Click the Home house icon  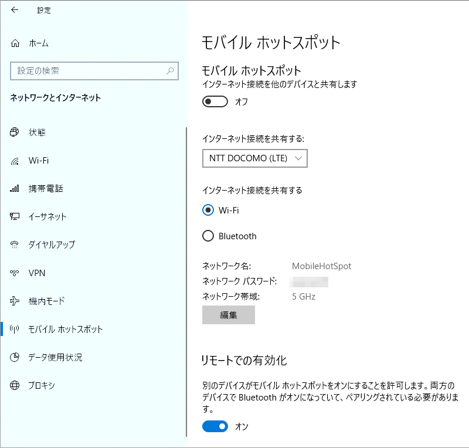[x=15, y=43]
